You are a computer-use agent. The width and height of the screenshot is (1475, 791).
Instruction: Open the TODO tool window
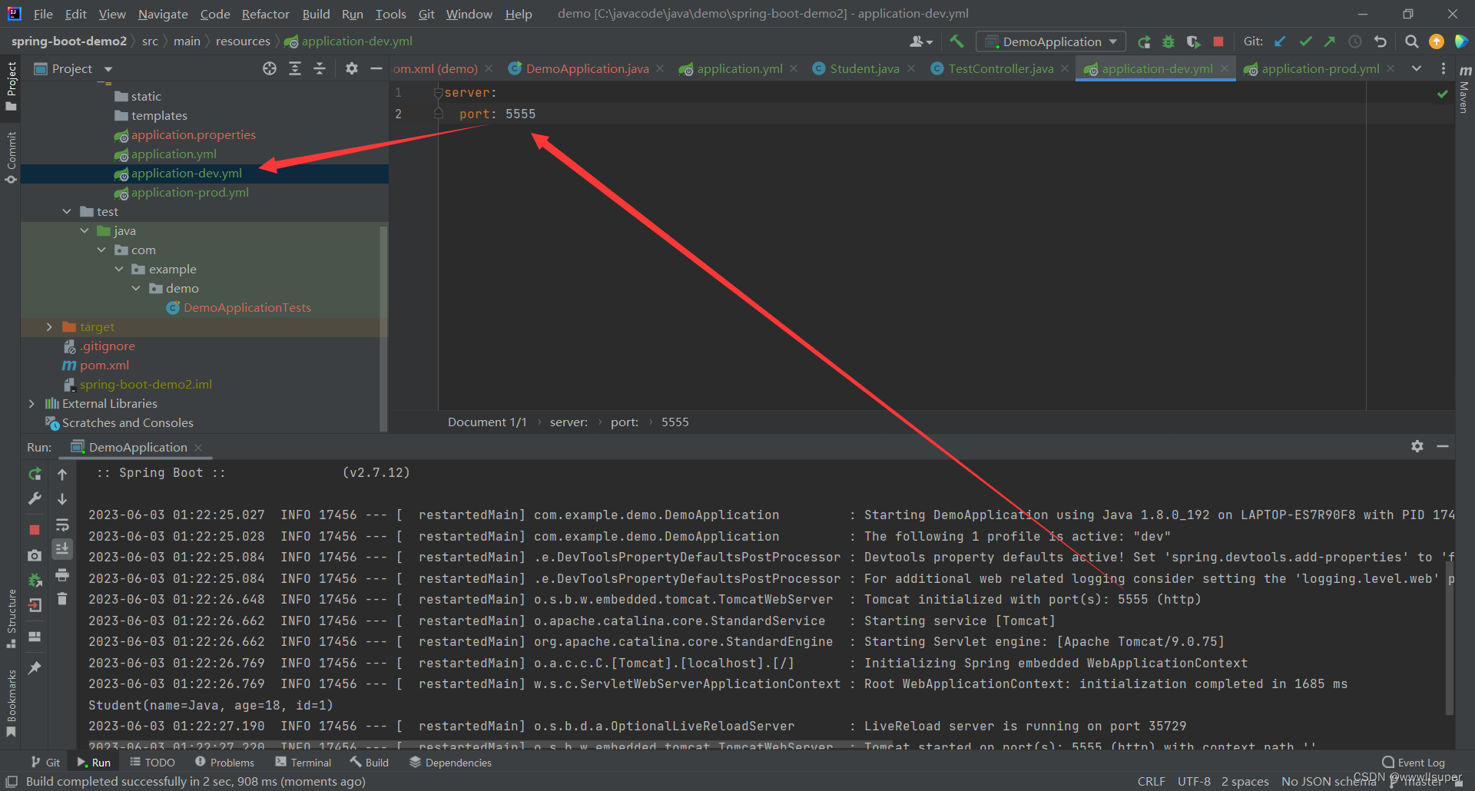pos(152,762)
